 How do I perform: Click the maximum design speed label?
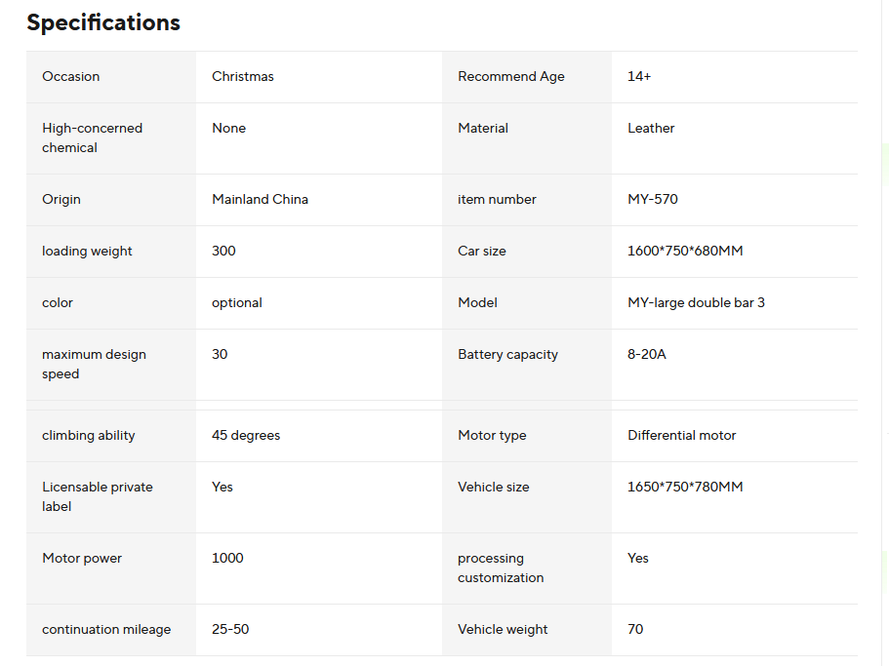pyautogui.click(x=94, y=364)
